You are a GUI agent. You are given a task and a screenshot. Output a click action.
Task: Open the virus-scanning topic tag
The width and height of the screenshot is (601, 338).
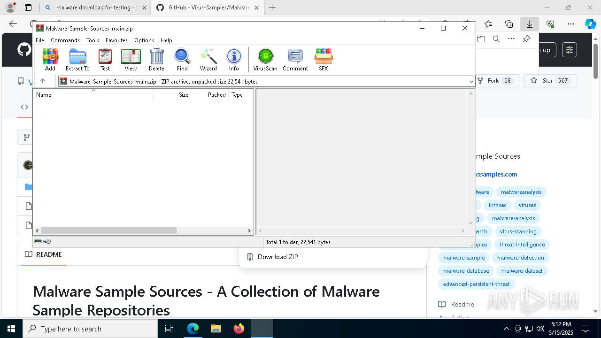pos(518,231)
